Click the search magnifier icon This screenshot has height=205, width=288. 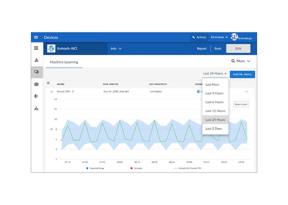(x=233, y=61)
